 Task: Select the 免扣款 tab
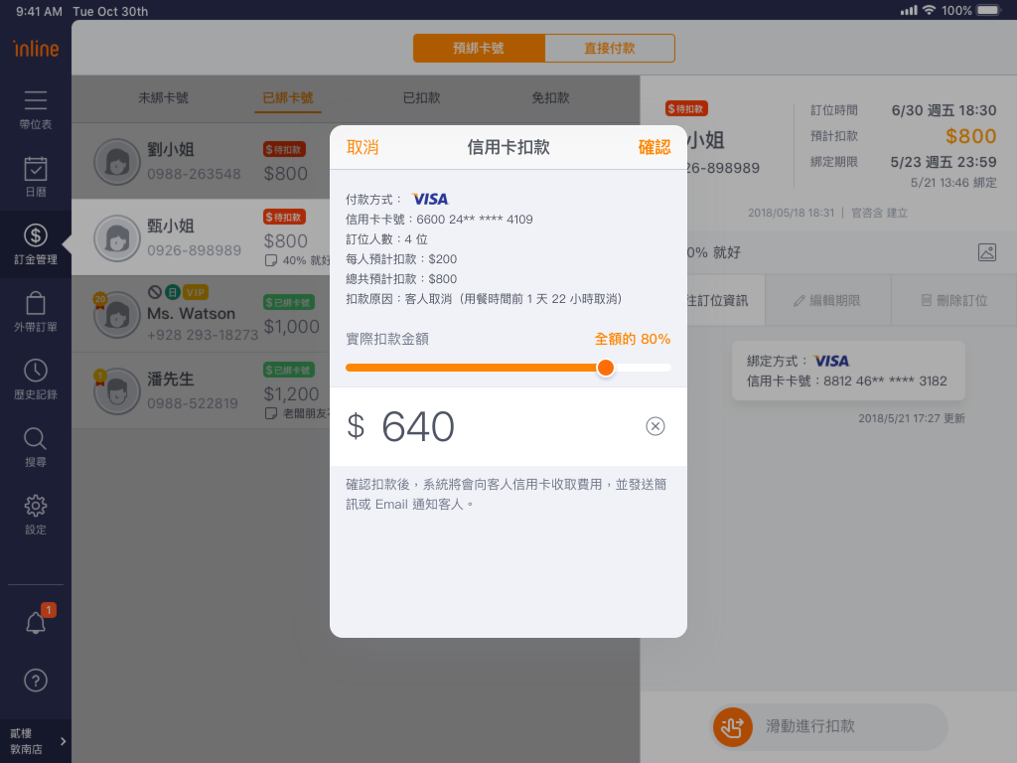(x=550, y=97)
